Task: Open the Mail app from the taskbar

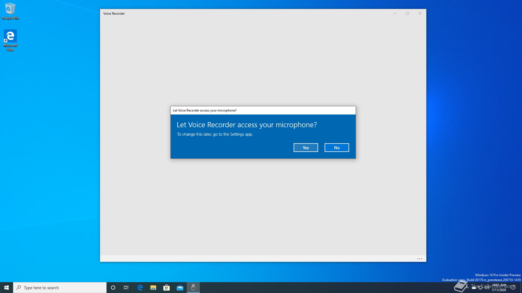Action: 180,288
